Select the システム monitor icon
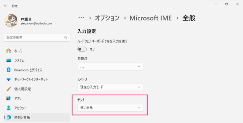This screenshot has height=123, width=243. click(8, 60)
